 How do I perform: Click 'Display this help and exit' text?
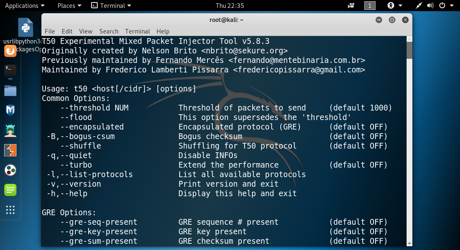click(238, 194)
